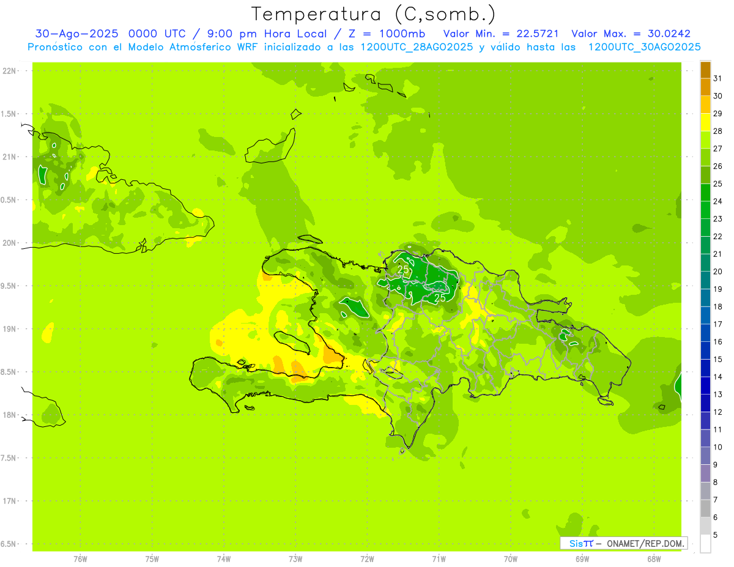Click the '70W' longitude axis label
This screenshot has height=567, width=734.
click(x=511, y=559)
